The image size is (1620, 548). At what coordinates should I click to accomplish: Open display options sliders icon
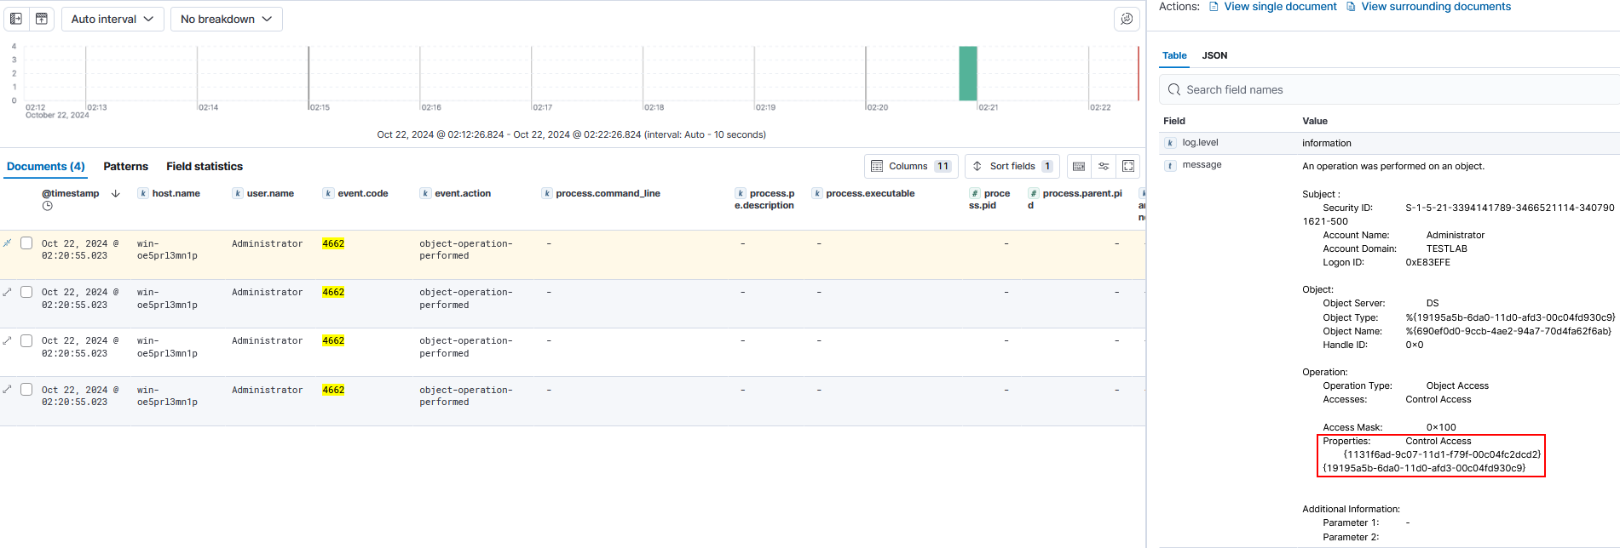click(x=1104, y=166)
